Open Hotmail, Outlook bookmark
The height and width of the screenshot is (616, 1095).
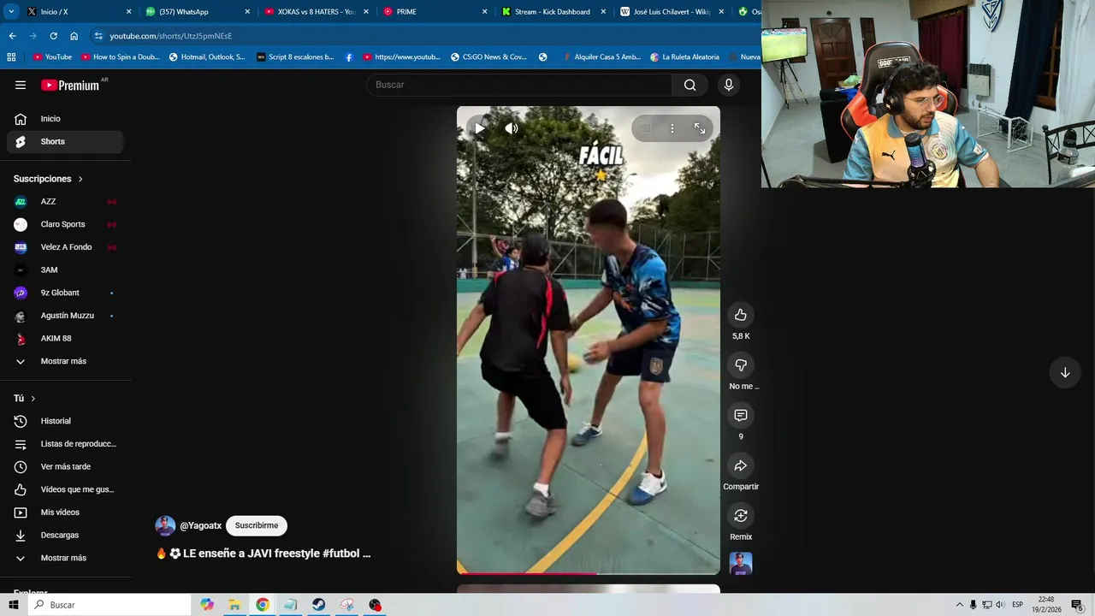pos(206,57)
